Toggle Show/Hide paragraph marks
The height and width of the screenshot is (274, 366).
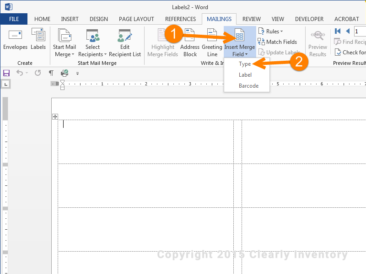click(51, 73)
